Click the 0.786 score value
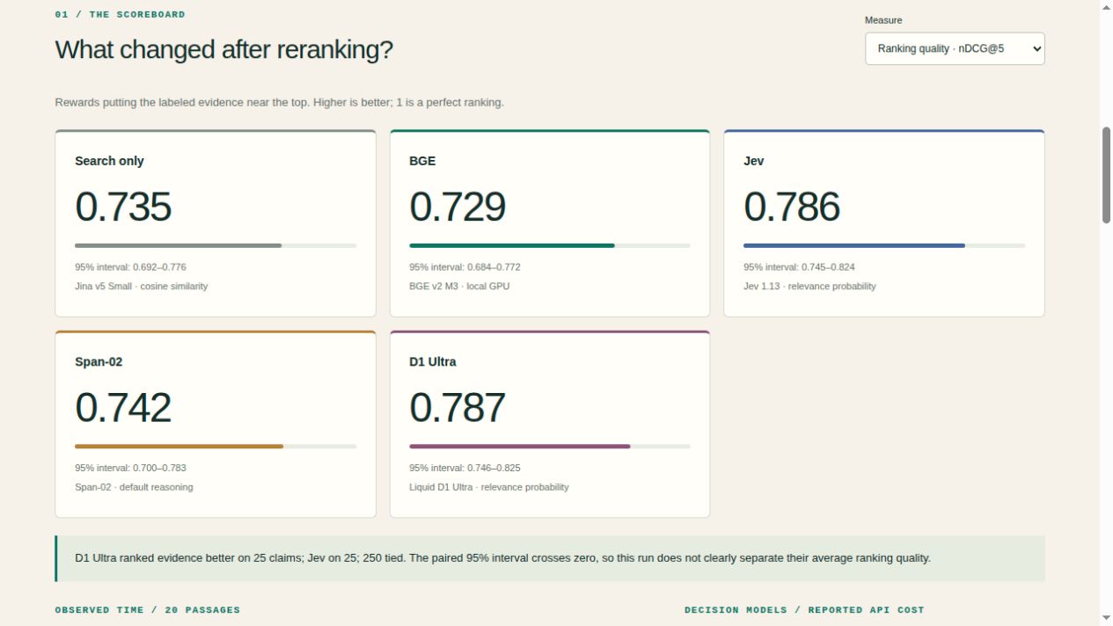Viewport: 1113px width, 626px height. click(x=792, y=207)
